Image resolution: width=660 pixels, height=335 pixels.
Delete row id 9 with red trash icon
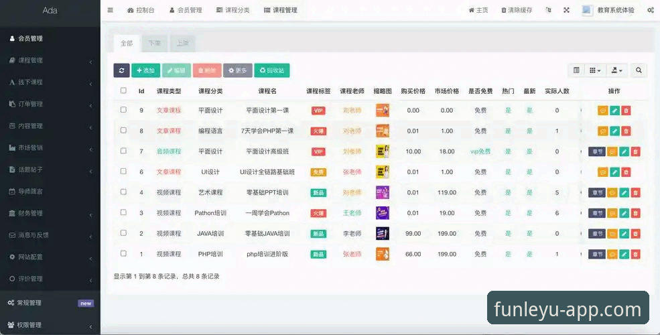coord(626,111)
